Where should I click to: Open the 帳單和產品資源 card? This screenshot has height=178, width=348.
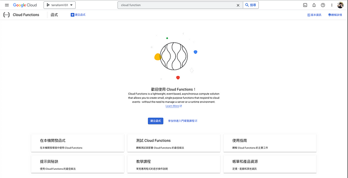[270, 164]
